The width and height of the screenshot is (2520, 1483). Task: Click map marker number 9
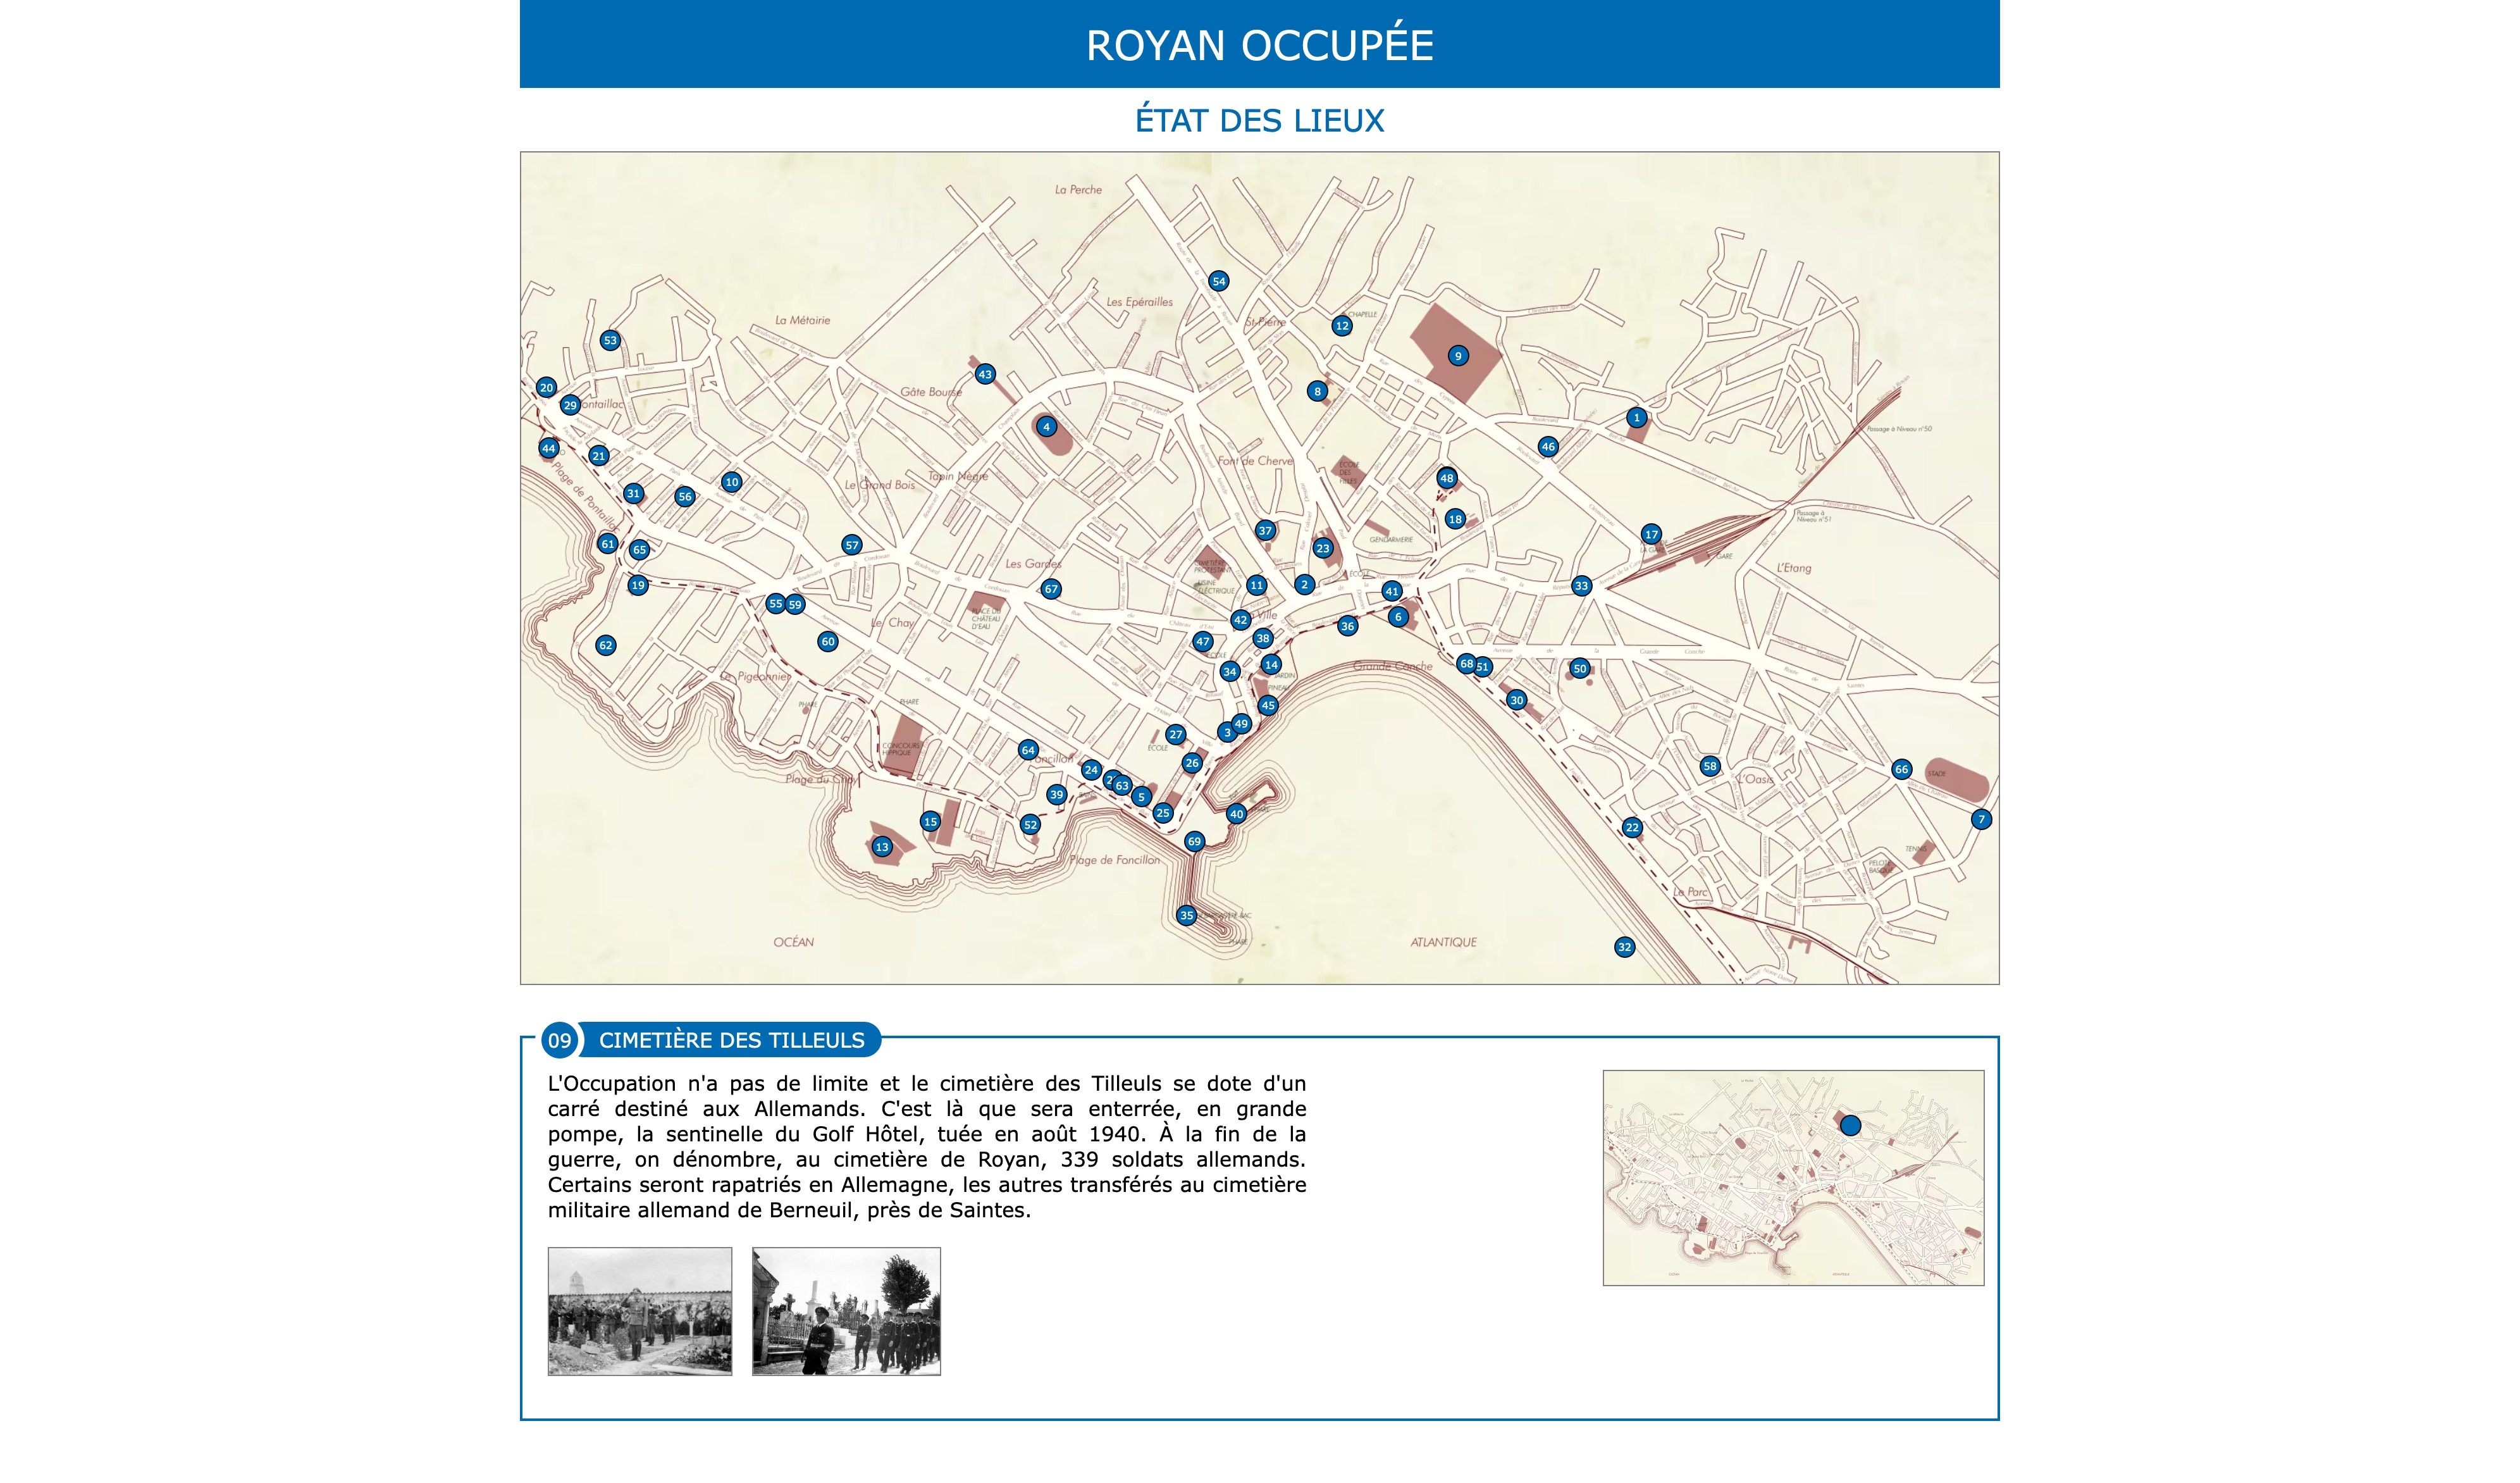pyautogui.click(x=1458, y=356)
